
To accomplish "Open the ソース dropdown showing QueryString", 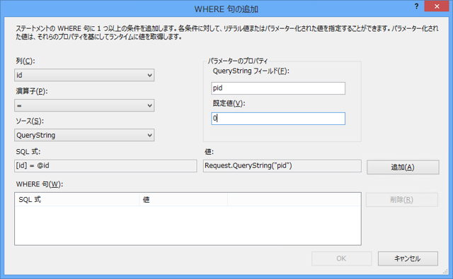I will [x=84, y=135].
